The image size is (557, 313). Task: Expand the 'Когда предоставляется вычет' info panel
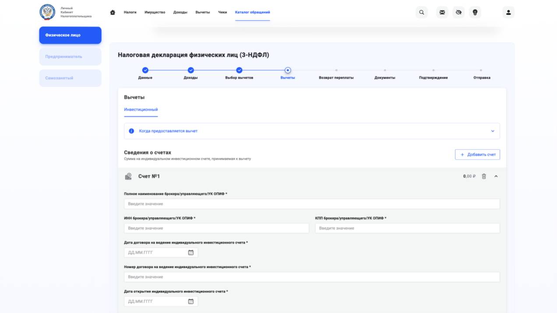493,131
